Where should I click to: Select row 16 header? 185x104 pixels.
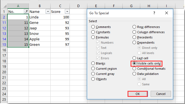[x=4, y=50]
